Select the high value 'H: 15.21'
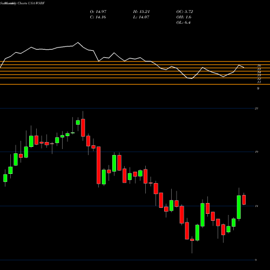The height and width of the screenshot is (270, 270). click(x=141, y=12)
